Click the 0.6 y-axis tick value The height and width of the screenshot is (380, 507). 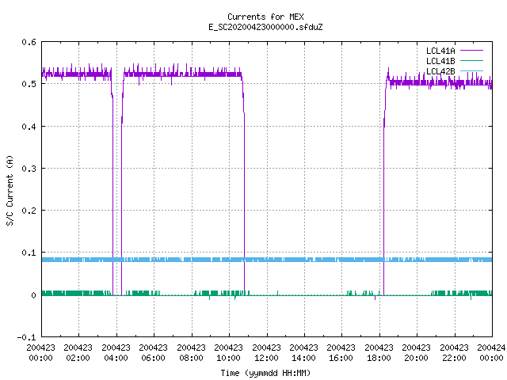29,42
